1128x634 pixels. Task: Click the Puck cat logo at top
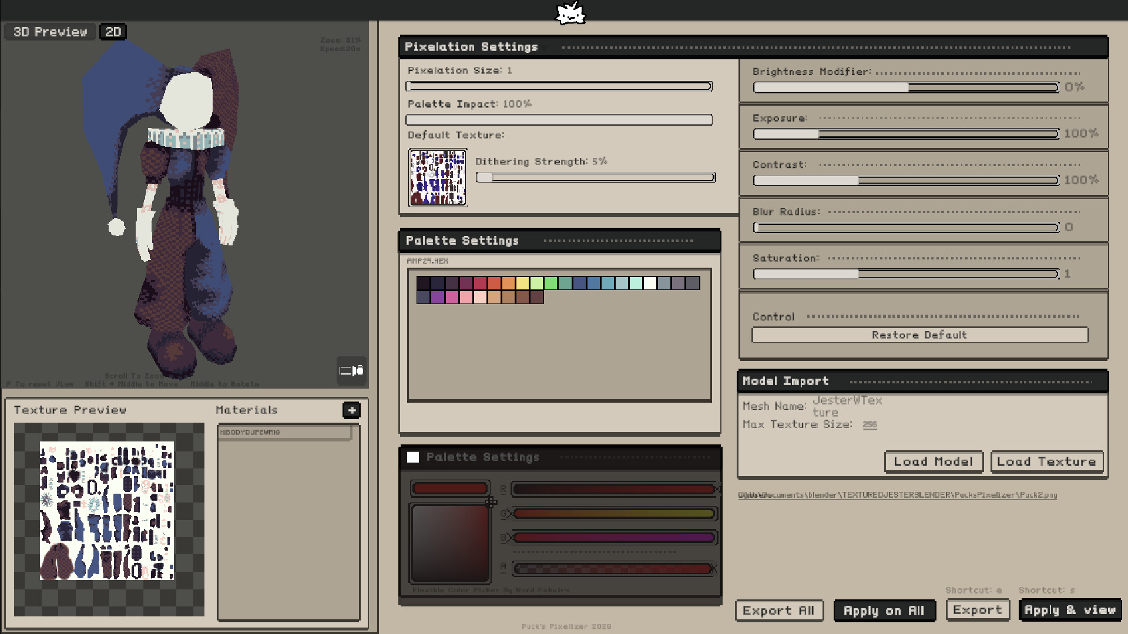570,13
